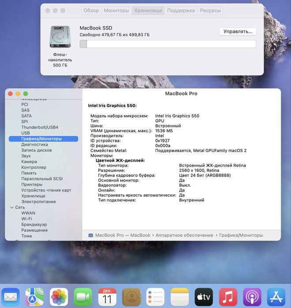Click the Intel Iris Graphics 550 heading
The height and width of the screenshot is (308, 291).
[112, 105]
